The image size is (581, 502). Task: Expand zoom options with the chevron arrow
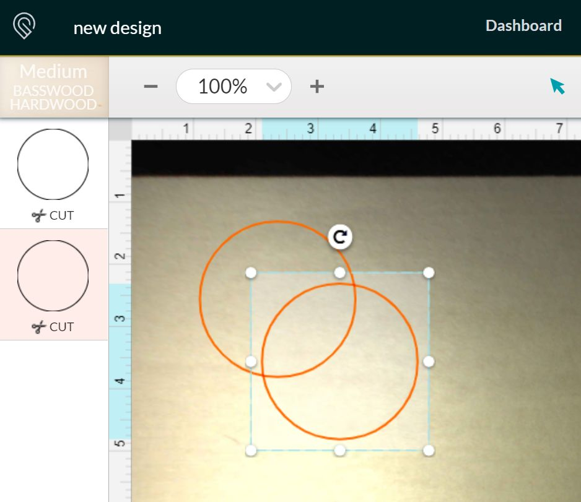(x=274, y=87)
